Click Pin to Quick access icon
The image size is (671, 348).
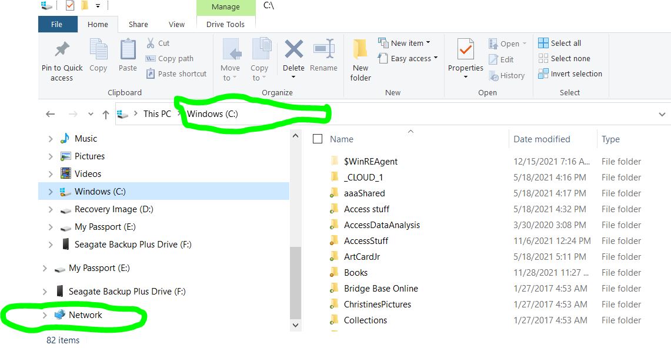(62, 49)
